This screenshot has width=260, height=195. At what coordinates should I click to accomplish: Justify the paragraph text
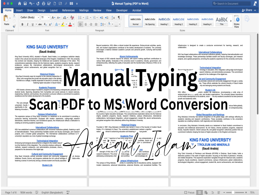96,24
